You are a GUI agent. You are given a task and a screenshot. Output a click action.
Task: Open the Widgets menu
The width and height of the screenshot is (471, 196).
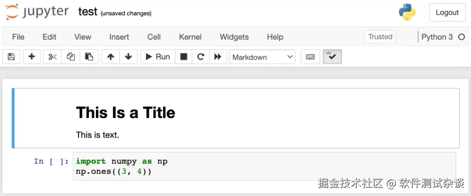(234, 37)
